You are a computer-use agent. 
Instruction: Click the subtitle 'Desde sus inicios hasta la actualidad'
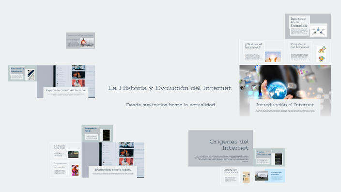pos(170,105)
